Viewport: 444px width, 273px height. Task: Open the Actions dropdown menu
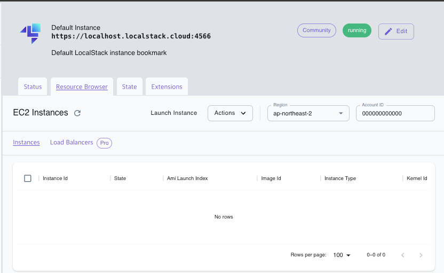230,113
